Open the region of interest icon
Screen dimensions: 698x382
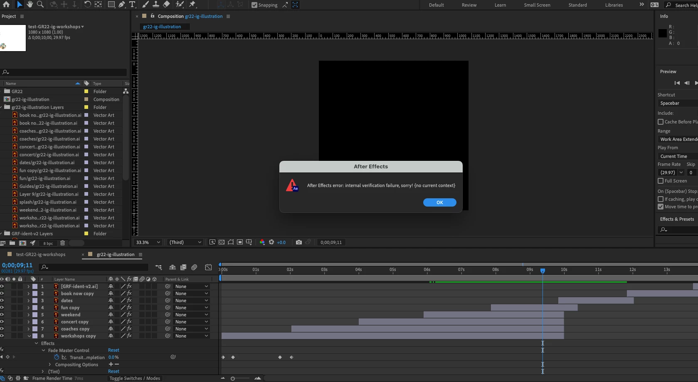click(x=240, y=242)
